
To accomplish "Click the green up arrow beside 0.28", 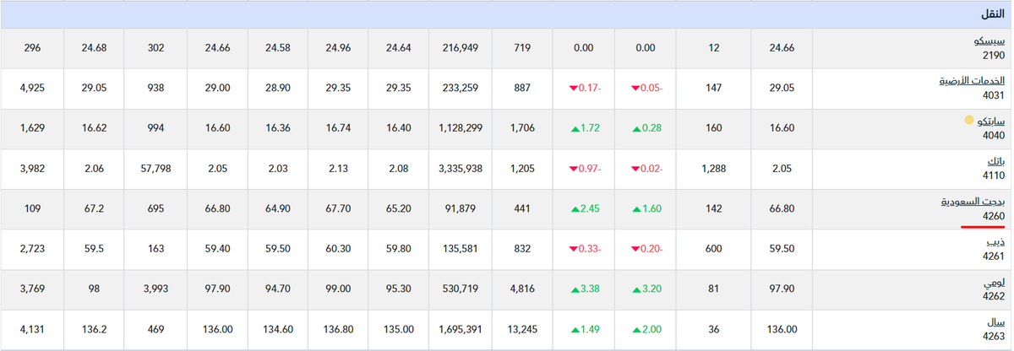I will tap(635, 129).
